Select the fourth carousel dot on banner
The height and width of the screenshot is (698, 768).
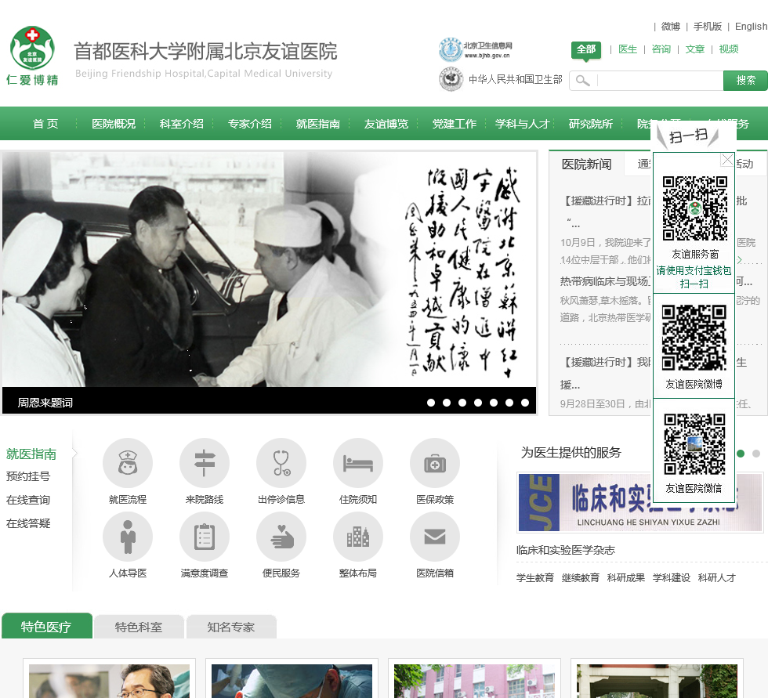pos(478,403)
